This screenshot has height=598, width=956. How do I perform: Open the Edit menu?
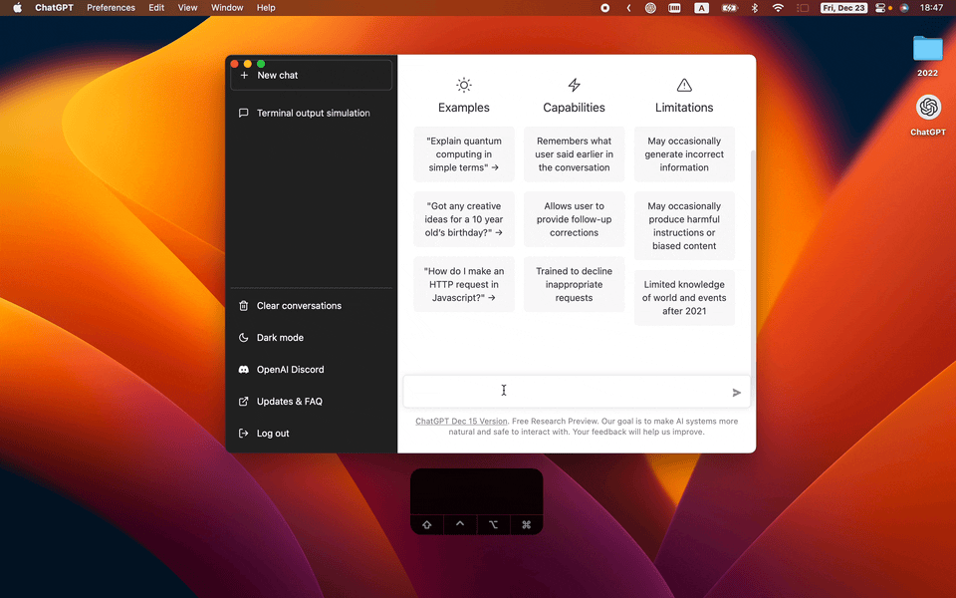coord(156,8)
